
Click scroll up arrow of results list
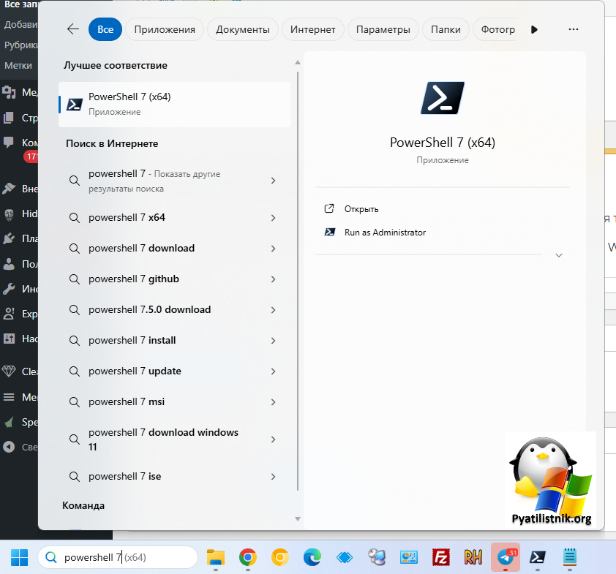pyautogui.click(x=298, y=62)
